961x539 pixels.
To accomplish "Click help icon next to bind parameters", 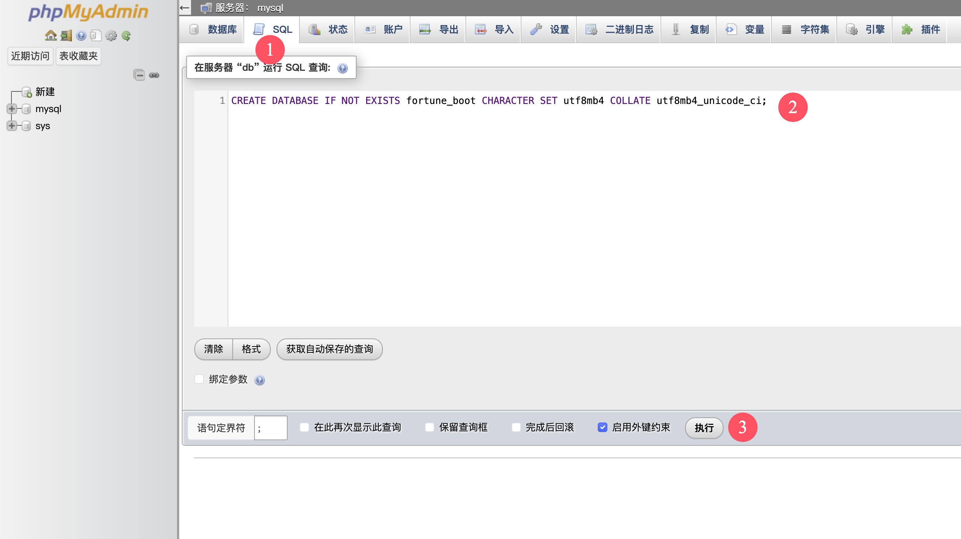I will pyautogui.click(x=259, y=380).
